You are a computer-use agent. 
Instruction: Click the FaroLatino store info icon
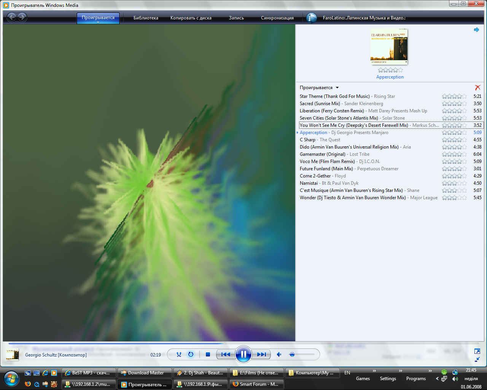312,18
